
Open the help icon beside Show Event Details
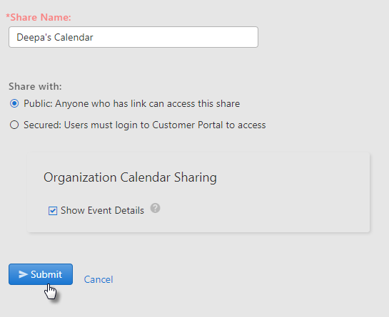pos(156,208)
